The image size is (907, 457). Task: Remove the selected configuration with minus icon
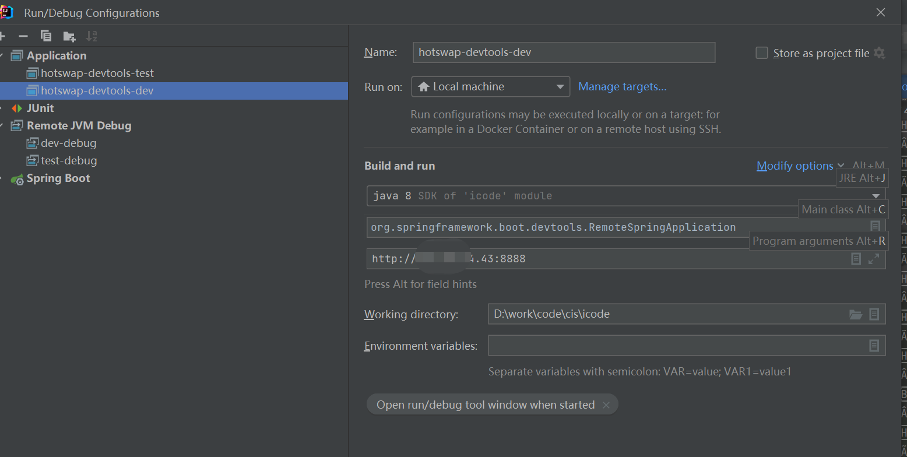tap(23, 36)
